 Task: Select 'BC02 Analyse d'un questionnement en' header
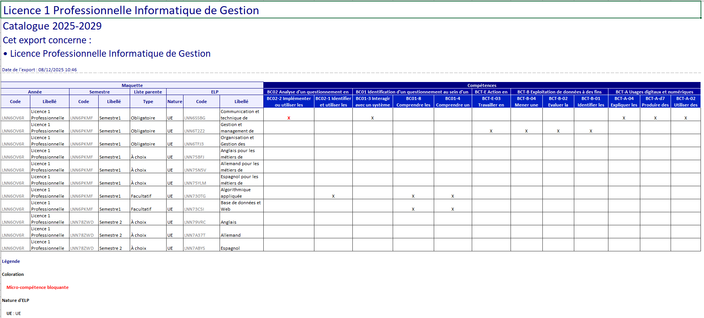pos(308,92)
